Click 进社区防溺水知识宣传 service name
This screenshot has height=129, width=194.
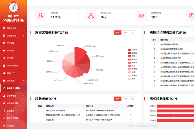(x=55, y=110)
